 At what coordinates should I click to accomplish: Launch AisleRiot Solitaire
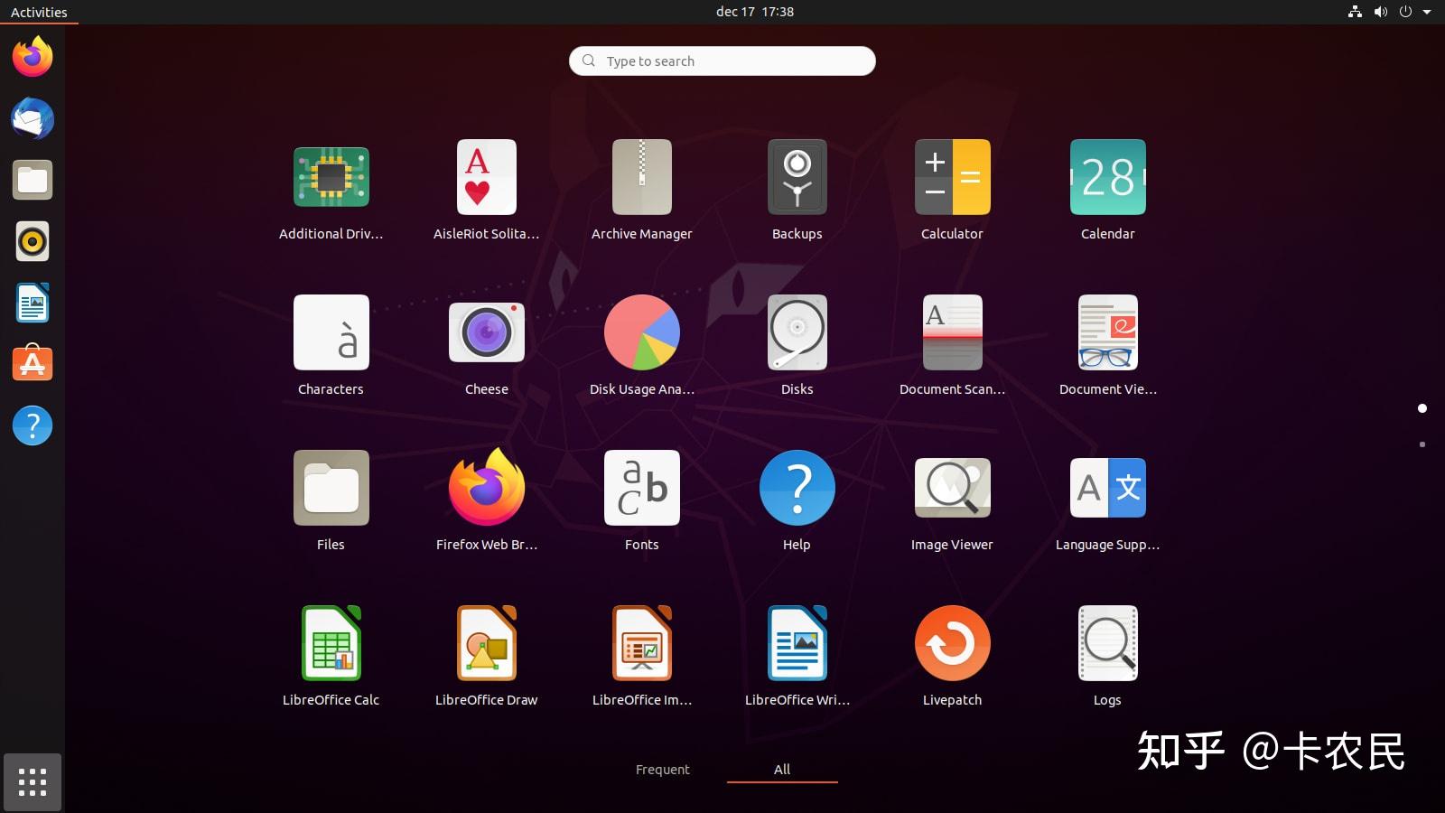[x=487, y=177]
